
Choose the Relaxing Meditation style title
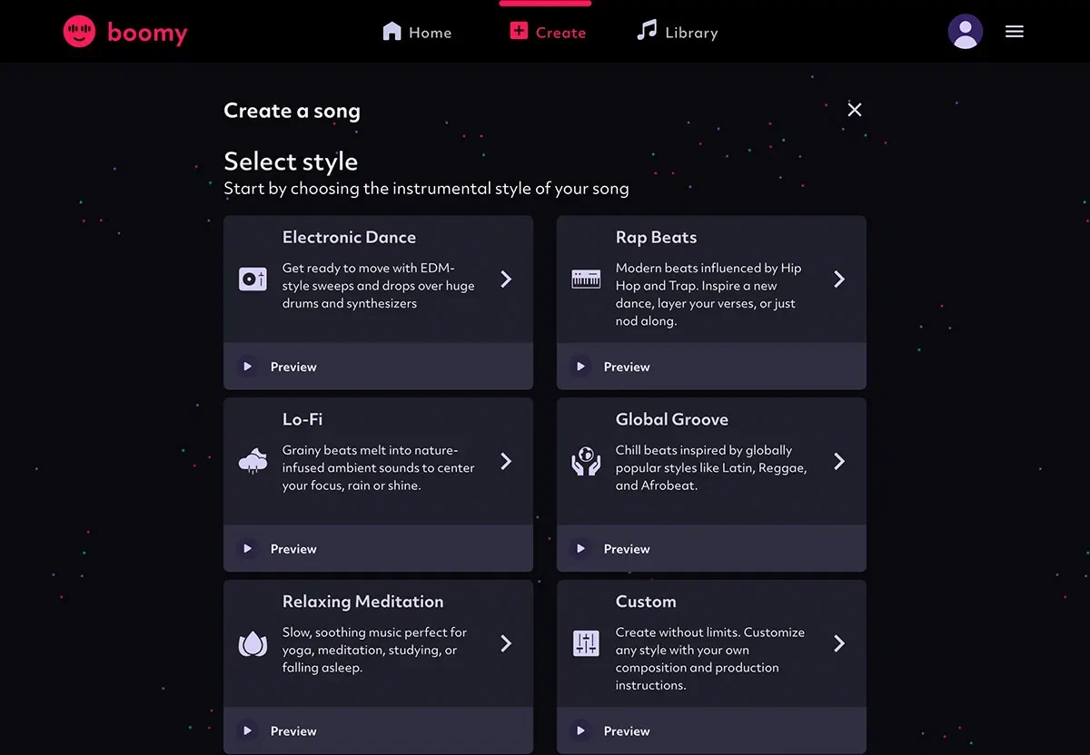(x=362, y=602)
